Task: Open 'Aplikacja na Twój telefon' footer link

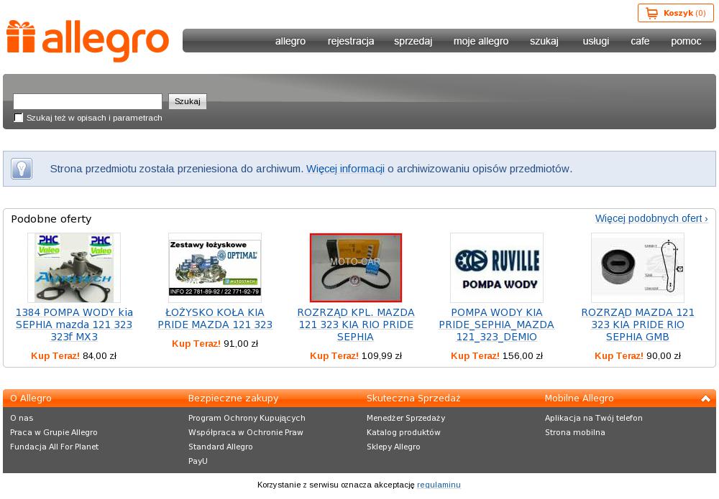Action: tap(594, 418)
